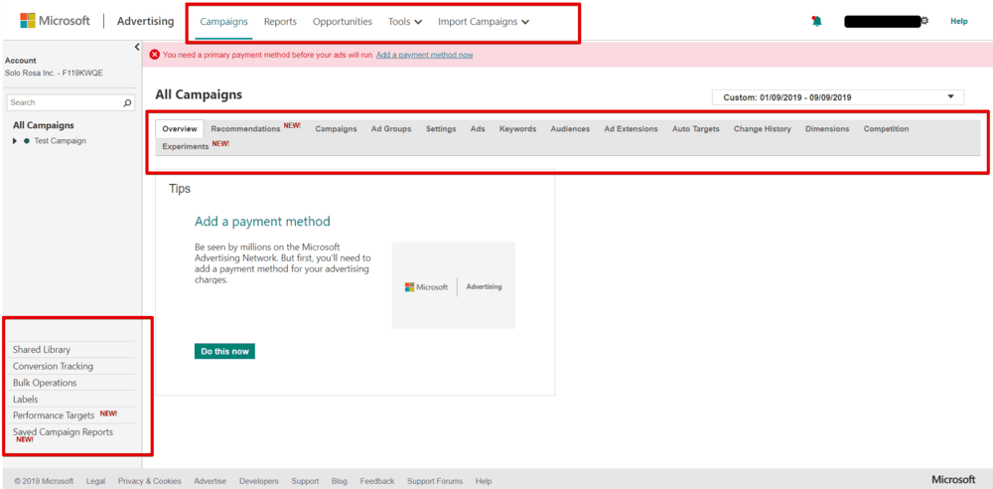
Task: Click the red error icon in alert banner
Action: point(155,55)
